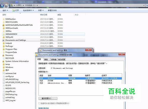Viewport: 148px width, 109px height.
Task: Click the Windows folder icon
Action: point(4,67)
